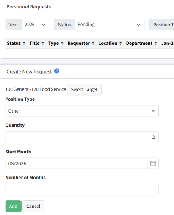
Task: Open the calendar picker for Start Month
Action: [x=153, y=163]
